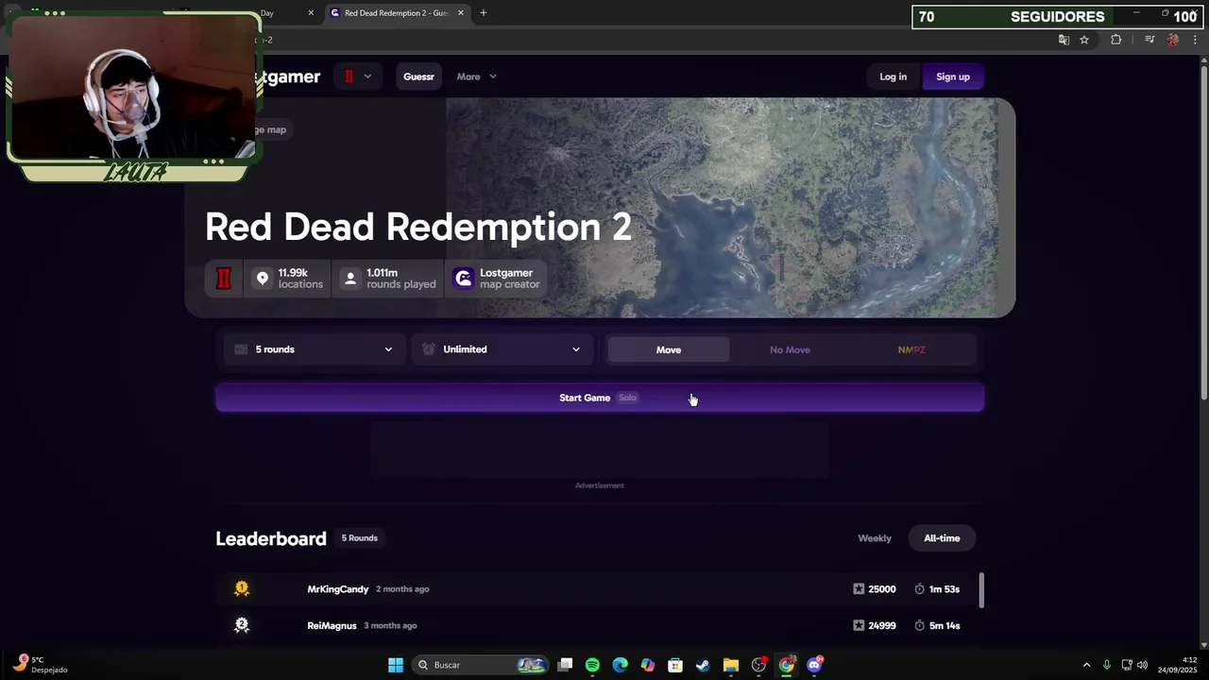Viewport: 1209px width, 680px height.
Task: Click the timer icon beside 1m 53s
Action: 920,589
